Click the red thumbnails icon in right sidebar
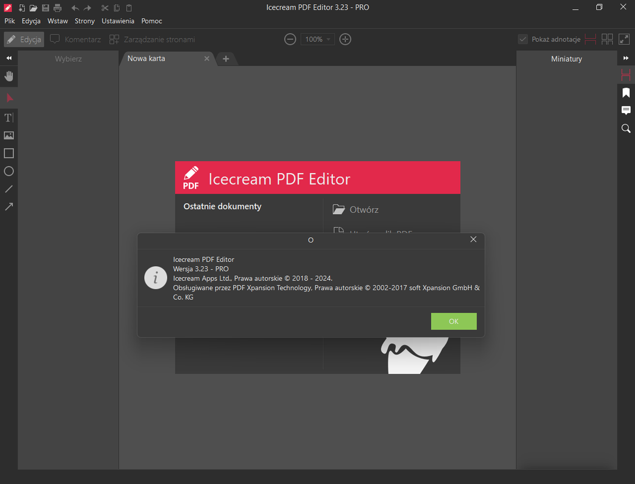The height and width of the screenshot is (484, 635). pyautogui.click(x=626, y=75)
